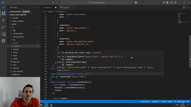This screenshot has width=191, height=107.
Task: Navigate forward with the right arrow
Action: point(57,3)
